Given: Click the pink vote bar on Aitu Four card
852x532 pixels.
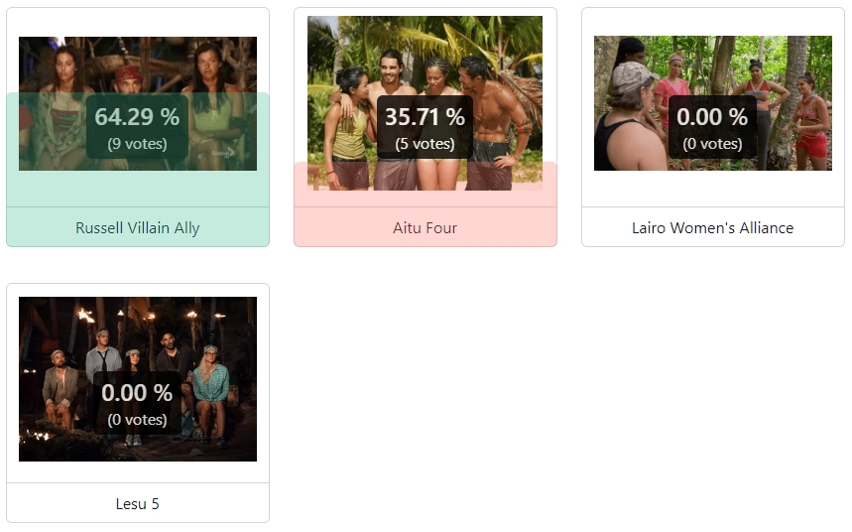Looking at the screenshot, I should tap(425, 198).
